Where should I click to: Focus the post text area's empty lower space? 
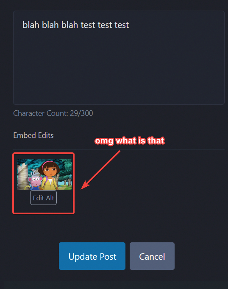119,70
